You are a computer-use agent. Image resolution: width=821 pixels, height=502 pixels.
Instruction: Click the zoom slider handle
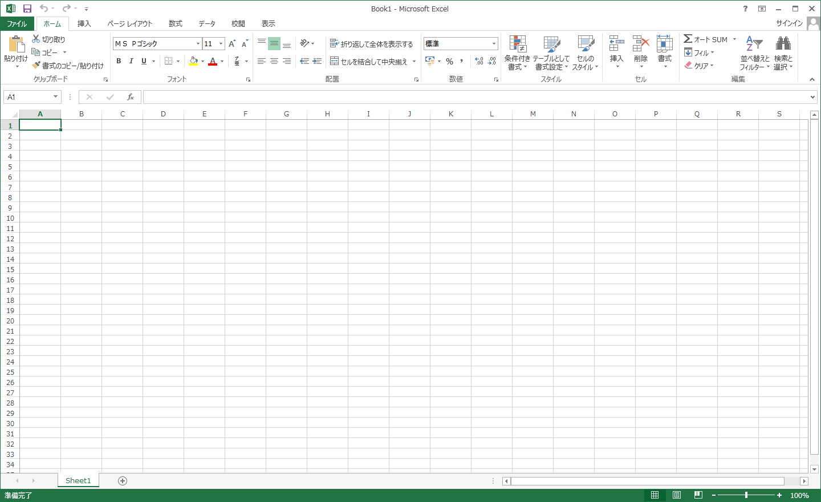coord(746,495)
